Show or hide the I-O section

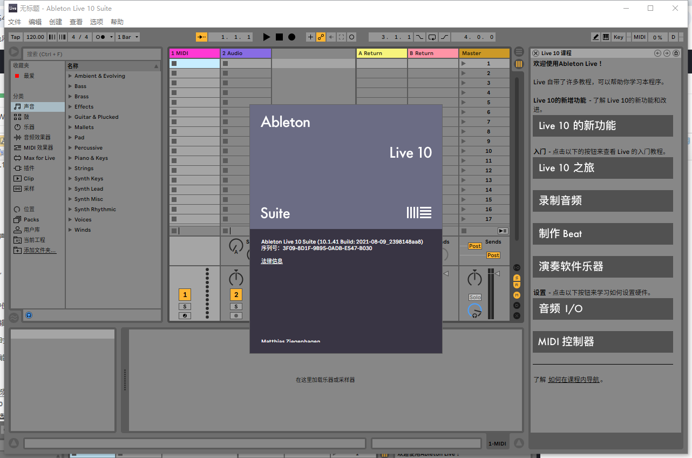pyautogui.click(x=517, y=268)
